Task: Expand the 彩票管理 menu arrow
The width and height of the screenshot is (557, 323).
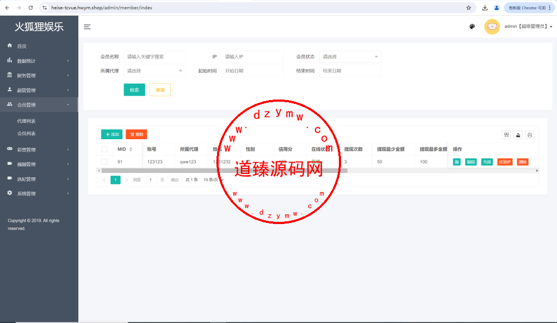Action: click(68, 150)
